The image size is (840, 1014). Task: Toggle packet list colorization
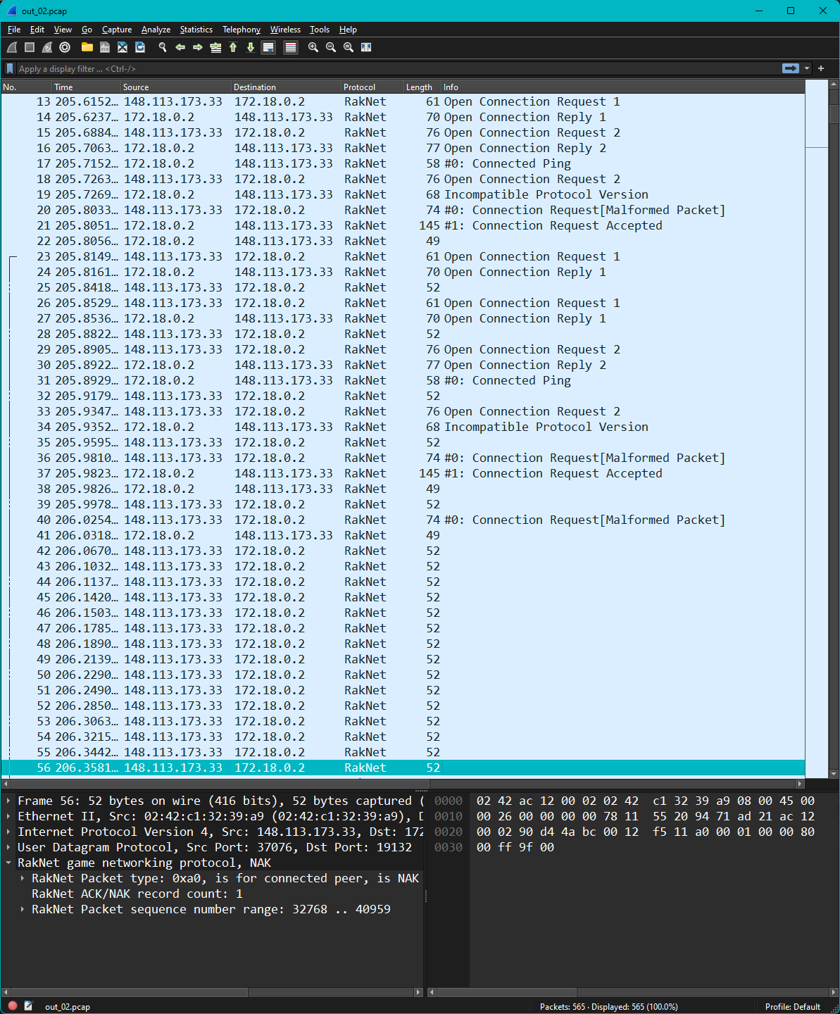coord(290,47)
